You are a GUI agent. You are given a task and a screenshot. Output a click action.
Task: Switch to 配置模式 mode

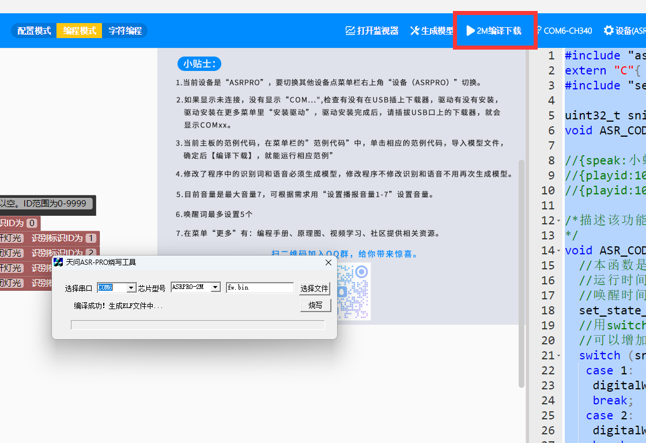tap(34, 31)
